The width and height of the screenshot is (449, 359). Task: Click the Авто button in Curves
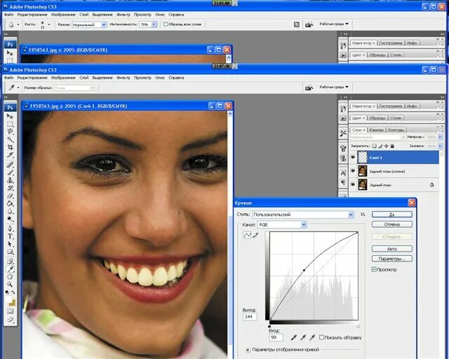tap(391, 249)
